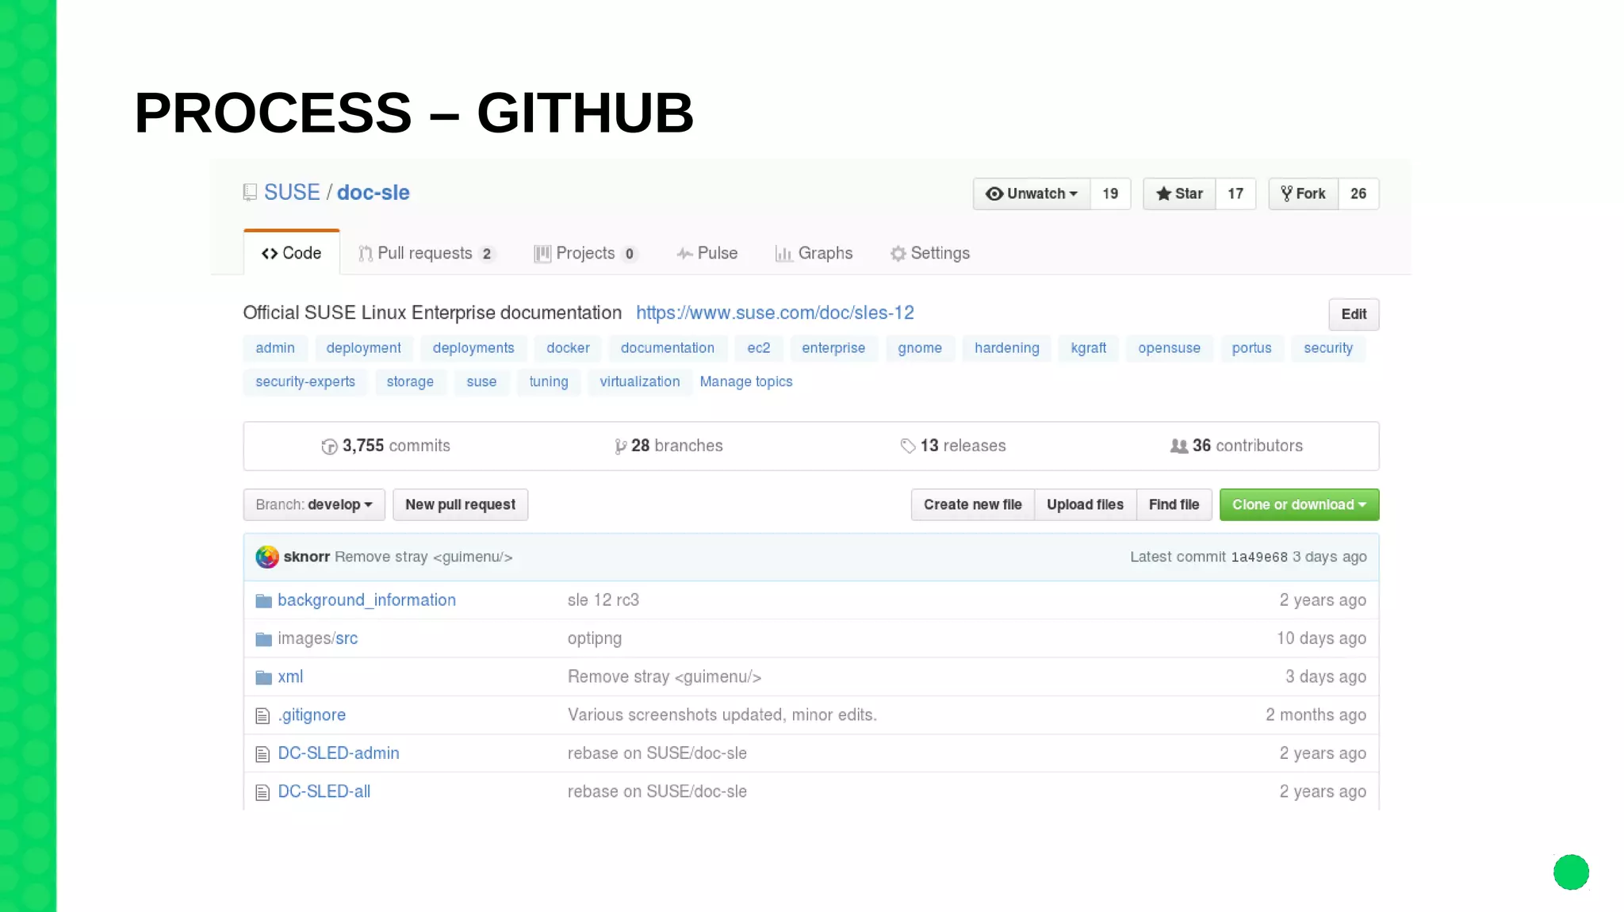Open the .gitignore file
Image resolution: width=1624 pixels, height=912 pixels.
click(x=312, y=715)
